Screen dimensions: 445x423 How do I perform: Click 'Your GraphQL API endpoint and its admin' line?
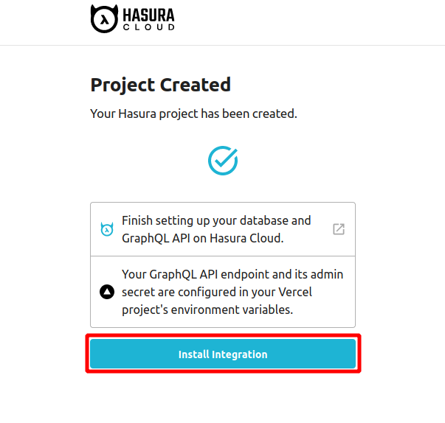point(232,274)
